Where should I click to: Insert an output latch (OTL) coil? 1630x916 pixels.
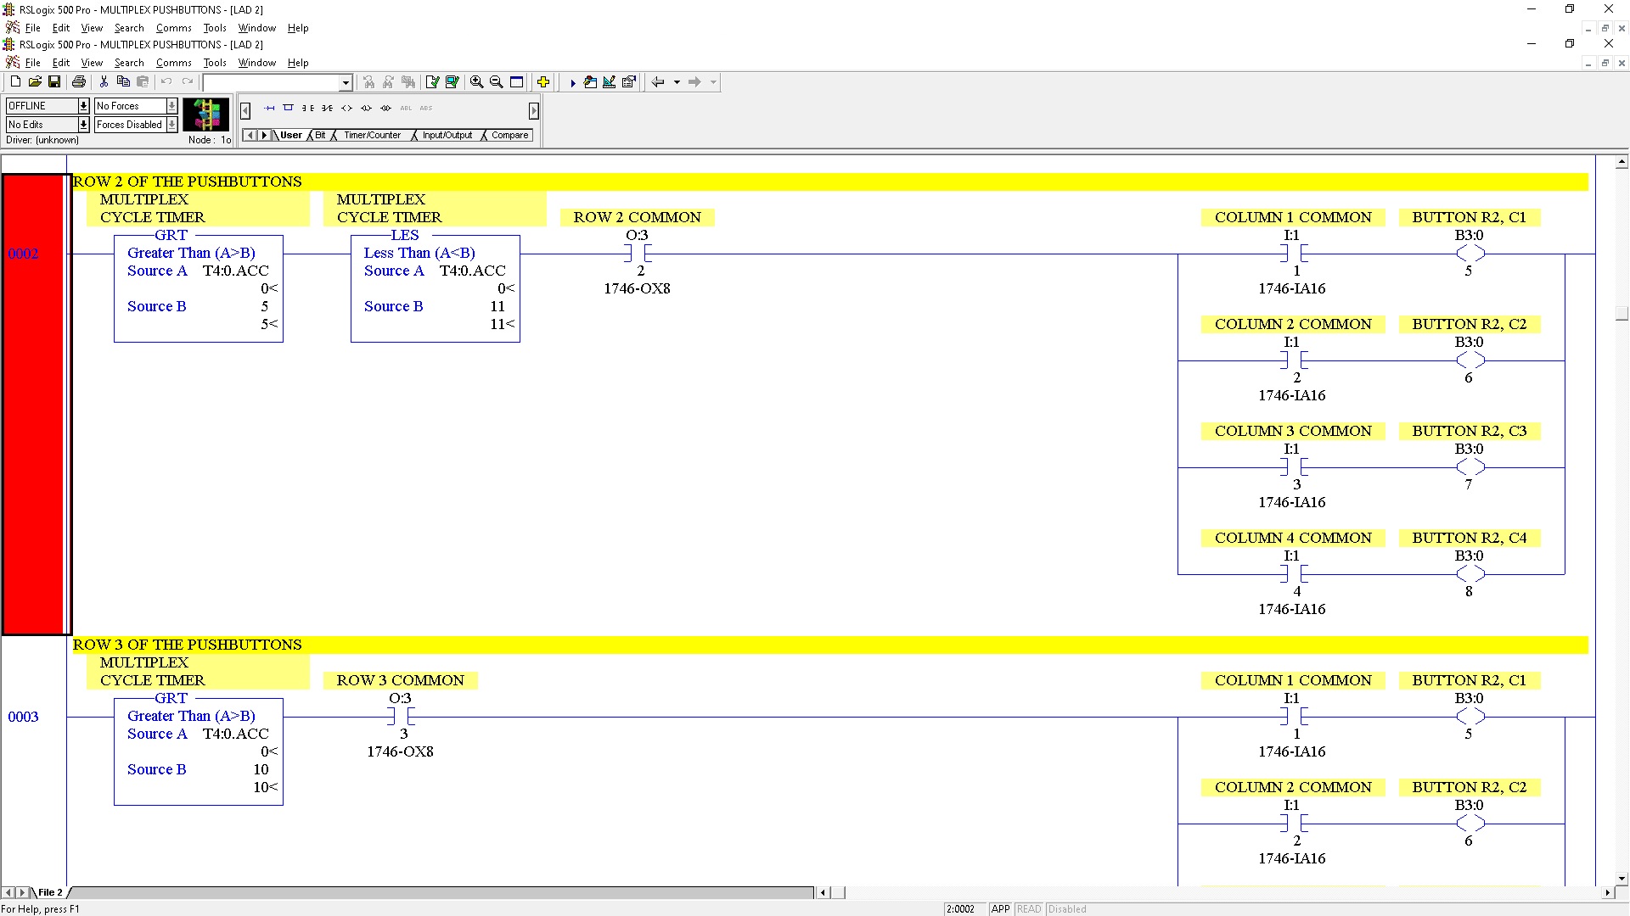point(366,108)
